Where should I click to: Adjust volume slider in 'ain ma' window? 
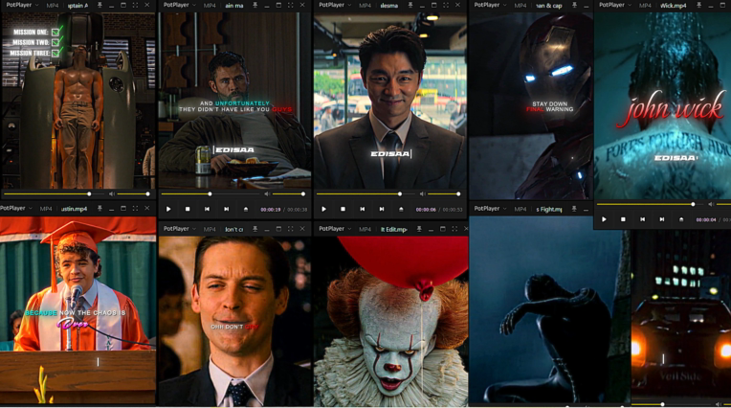[289, 193]
